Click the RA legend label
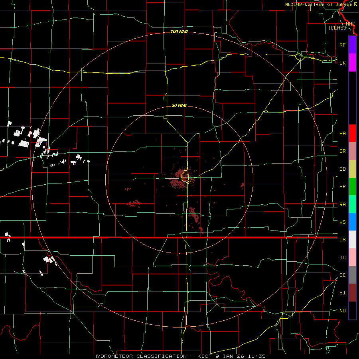 (x=342, y=205)
